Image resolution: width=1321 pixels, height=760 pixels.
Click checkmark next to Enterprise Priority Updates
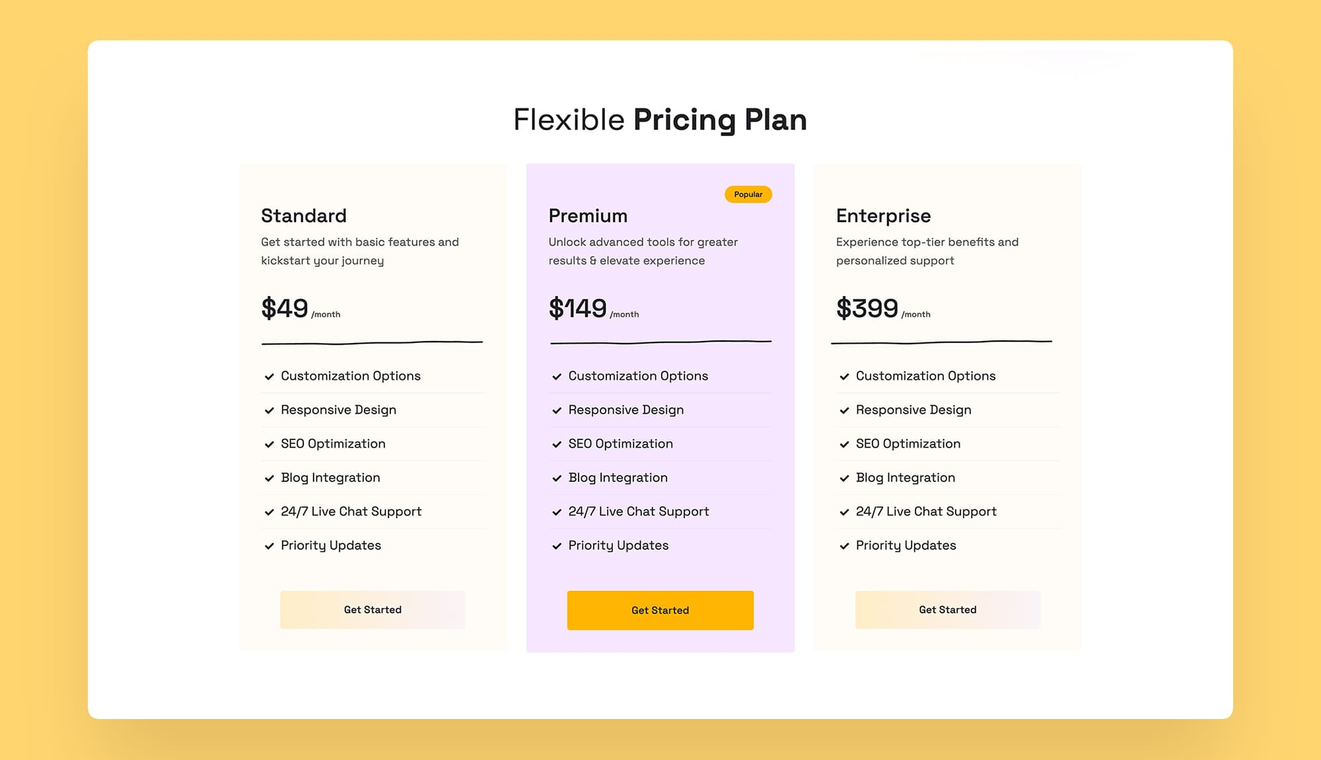coord(844,547)
